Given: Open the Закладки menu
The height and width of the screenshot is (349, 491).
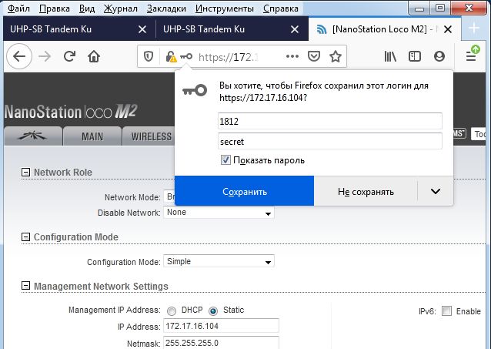Looking at the screenshot, I should pos(166,8).
